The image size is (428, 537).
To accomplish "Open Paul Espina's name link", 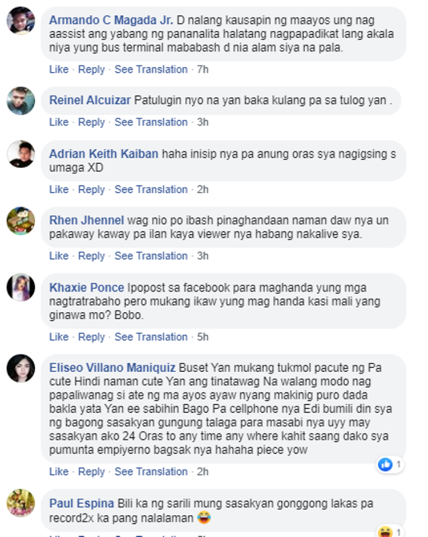I will click(x=82, y=503).
